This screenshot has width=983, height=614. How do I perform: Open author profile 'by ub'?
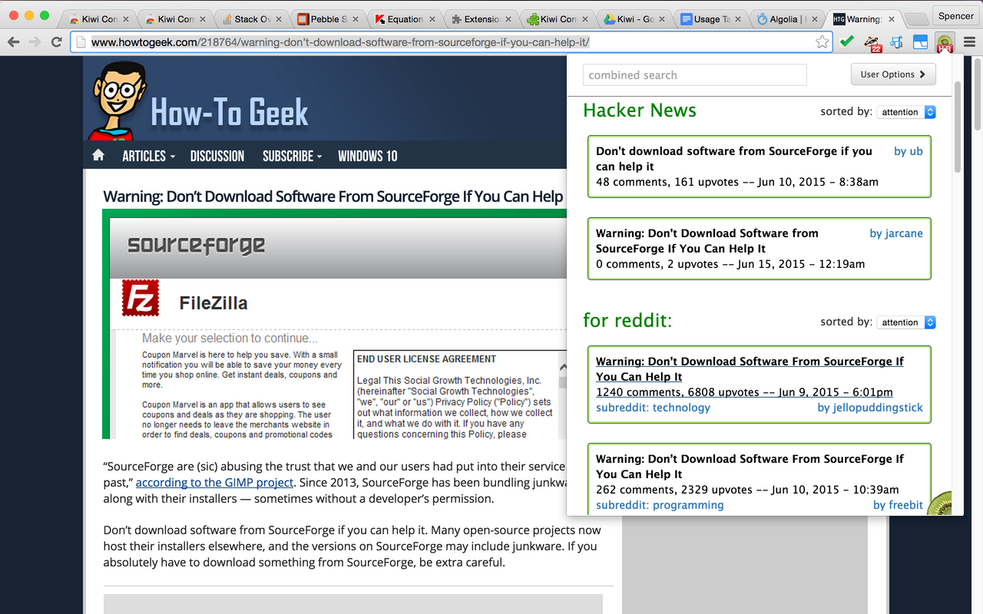(x=909, y=151)
